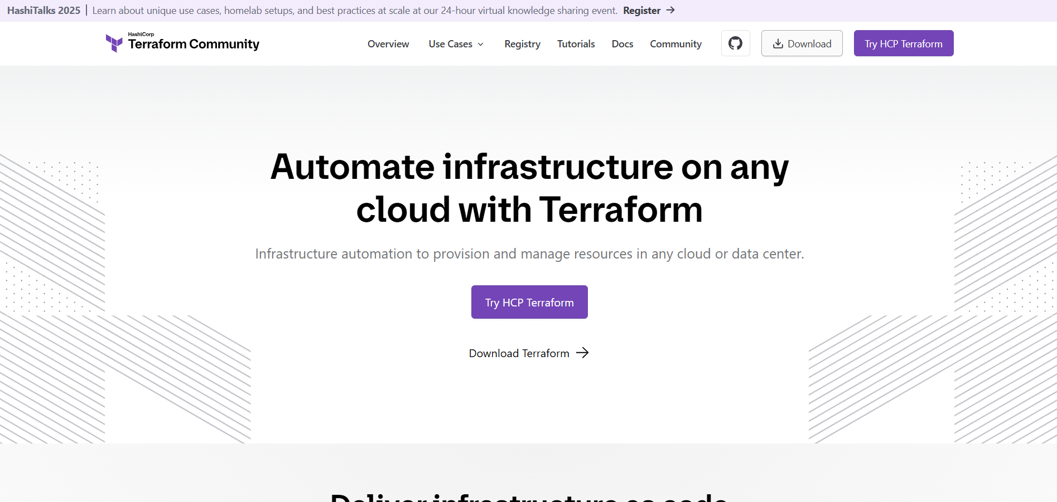Click the small HashiCorp label above the wordmark

coord(141,34)
